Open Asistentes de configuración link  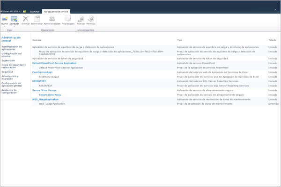point(9,92)
